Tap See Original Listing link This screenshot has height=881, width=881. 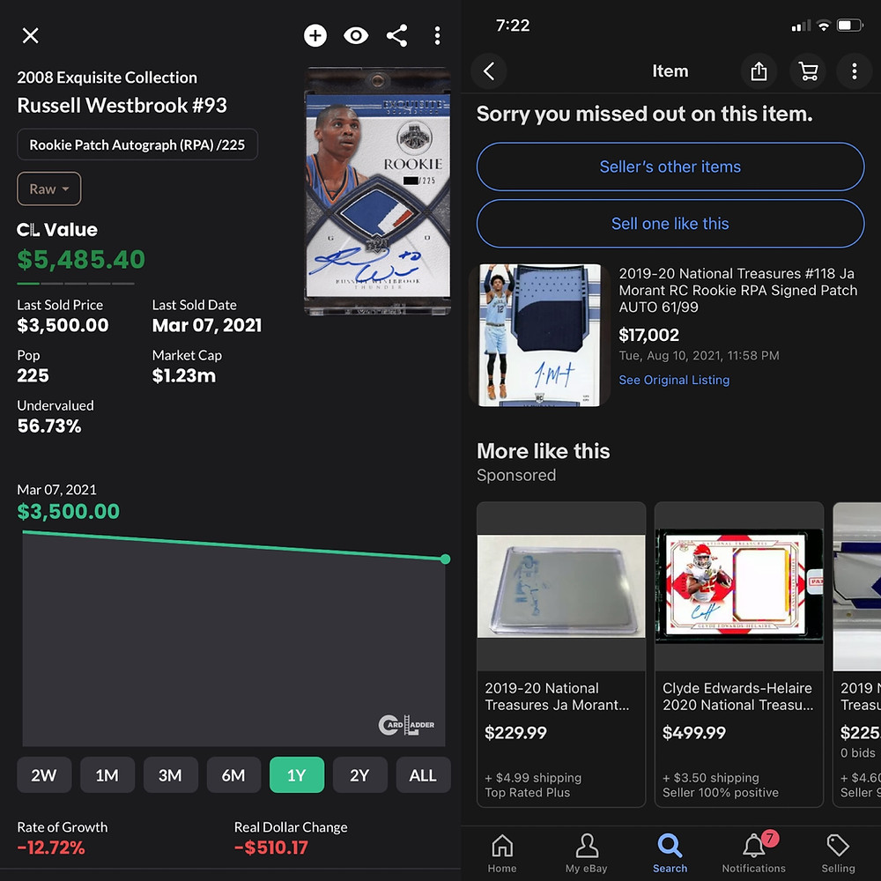pyautogui.click(x=674, y=380)
